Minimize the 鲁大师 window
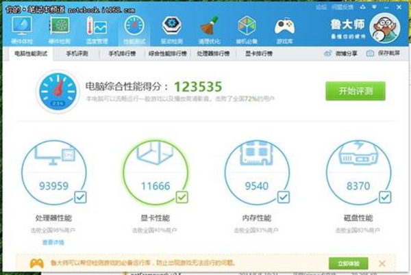The height and width of the screenshot is (275, 411). coord(386,8)
